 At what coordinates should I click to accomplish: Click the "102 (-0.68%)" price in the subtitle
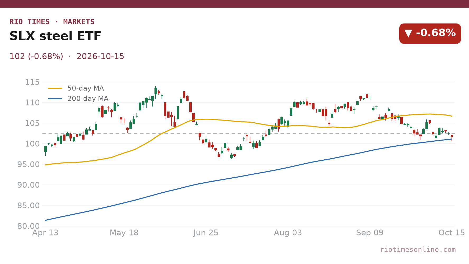click(x=36, y=56)
